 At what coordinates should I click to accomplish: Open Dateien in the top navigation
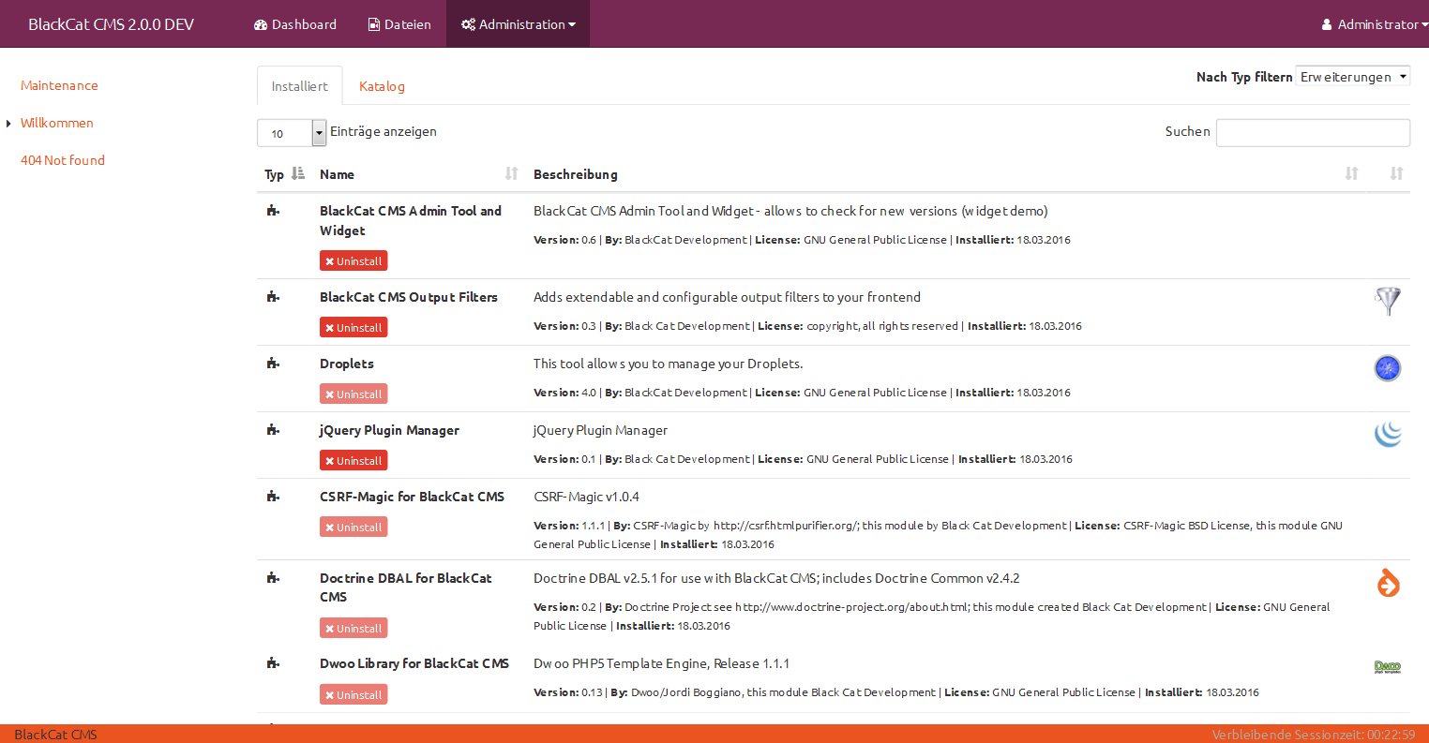click(399, 24)
